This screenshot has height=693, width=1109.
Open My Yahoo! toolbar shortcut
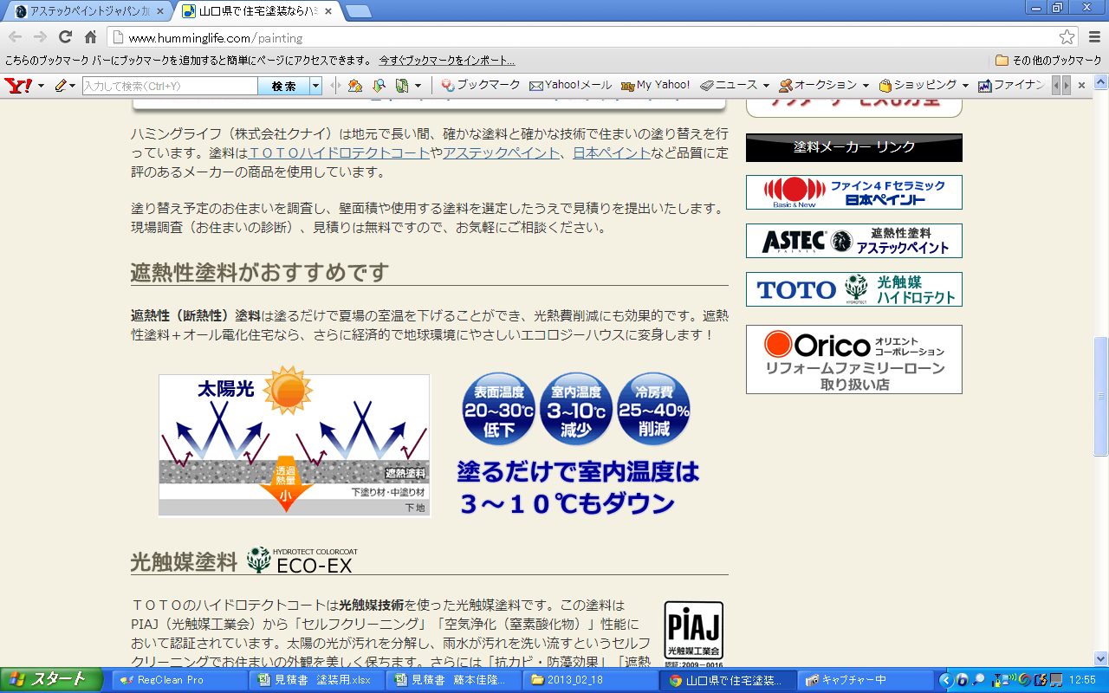(655, 85)
